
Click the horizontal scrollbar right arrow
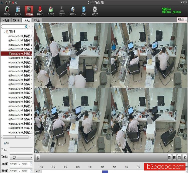pyautogui.click(x=30, y=137)
